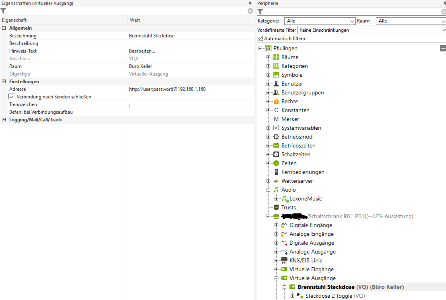The width and height of the screenshot is (446, 300).
Task: Click the Wert column header
Action: click(191, 20)
